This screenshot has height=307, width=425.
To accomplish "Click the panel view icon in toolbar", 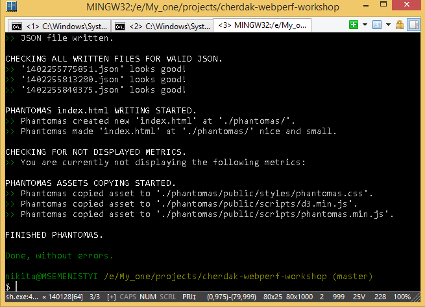I will (x=413, y=25).
